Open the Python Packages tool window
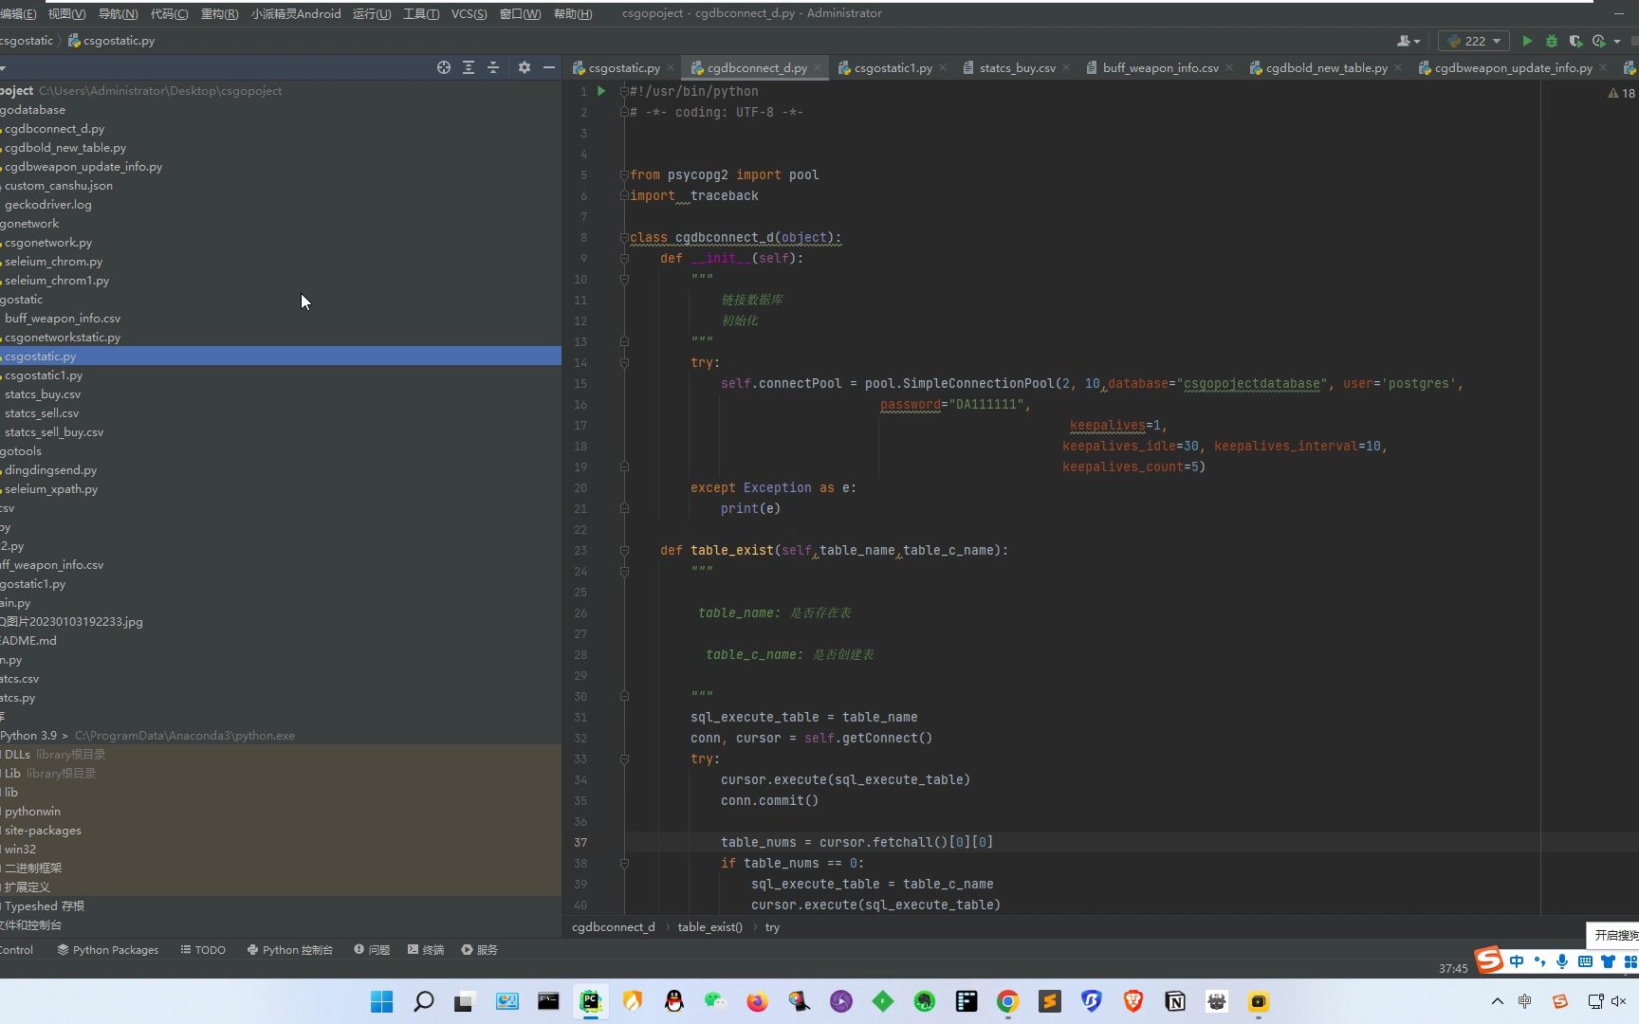This screenshot has width=1639, height=1024. 107,950
